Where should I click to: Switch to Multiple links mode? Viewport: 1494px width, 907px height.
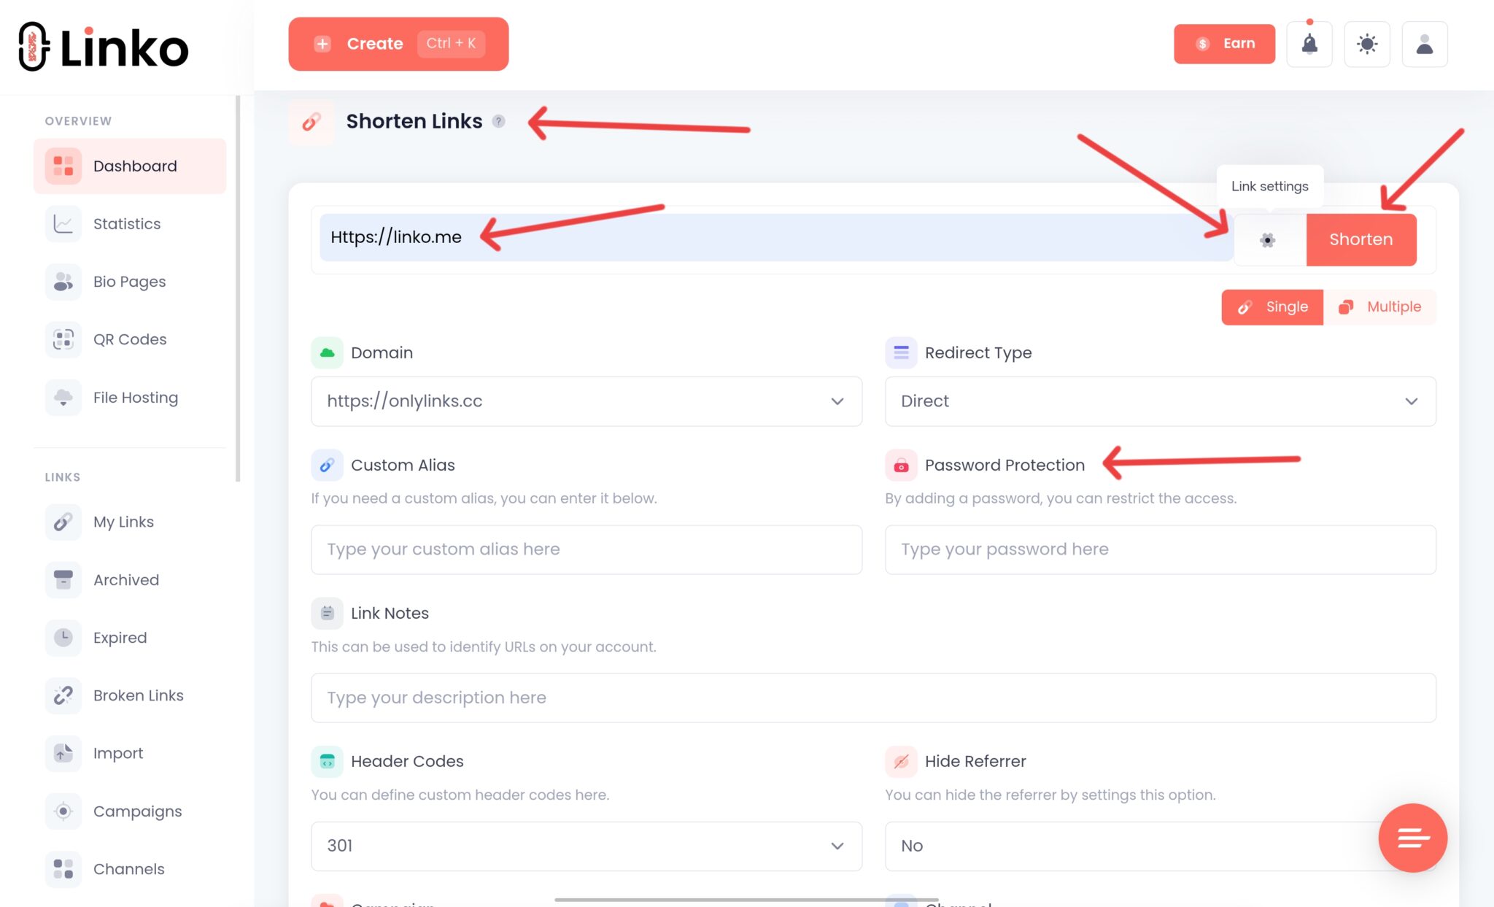click(1379, 306)
